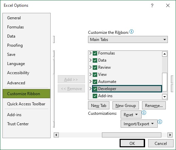
Task: Expand the Developer tree node
Action: [x=90, y=89]
